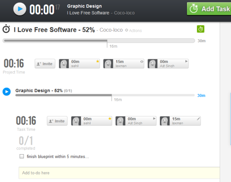This screenshot has width=231, height=182.
Task: Click Invite in the Project Time row
Action: 45,64
